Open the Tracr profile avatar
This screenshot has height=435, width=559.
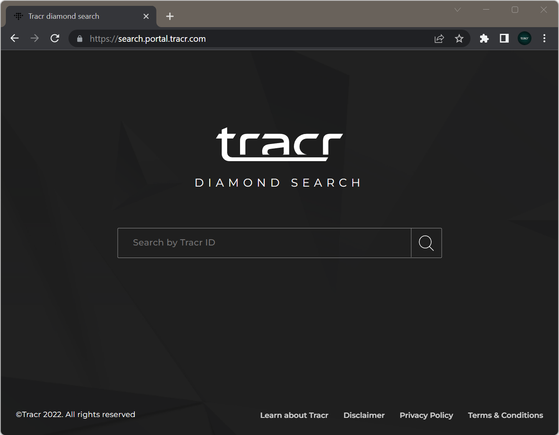524,38
